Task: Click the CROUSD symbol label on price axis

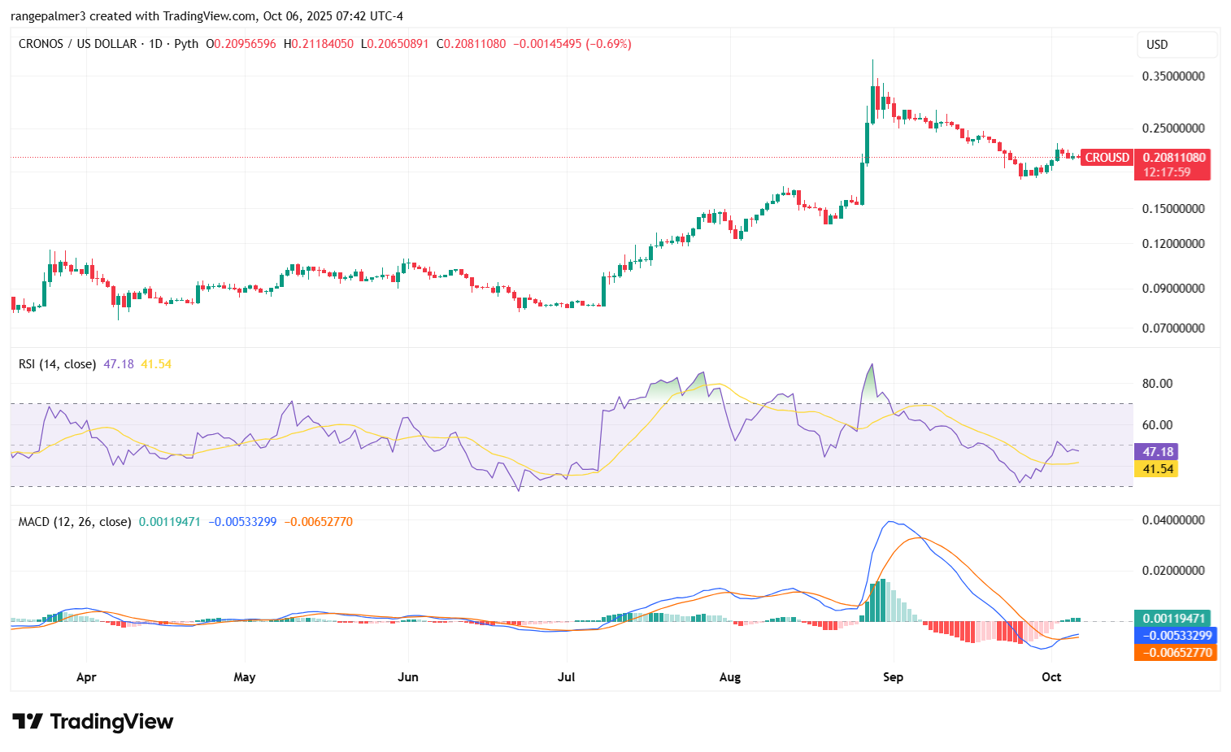Action: (1107, 158)
